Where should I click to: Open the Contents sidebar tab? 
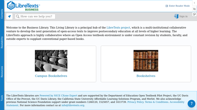click(2, 14)
